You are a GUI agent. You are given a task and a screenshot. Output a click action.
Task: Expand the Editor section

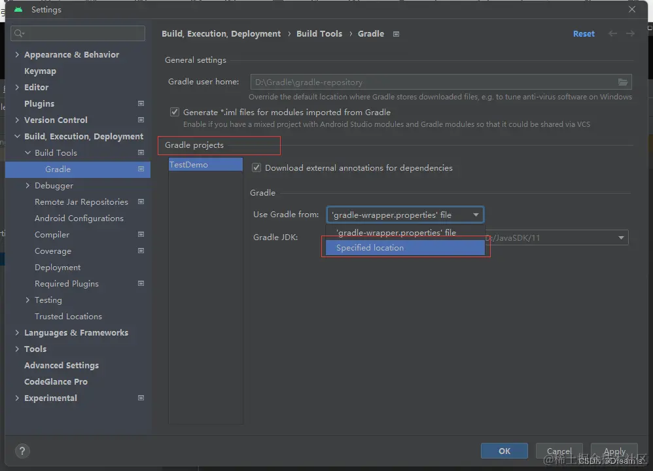[x=17, y=88]
